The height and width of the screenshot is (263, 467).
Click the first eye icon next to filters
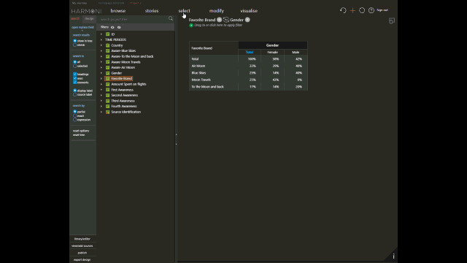[x=112, y=27]
